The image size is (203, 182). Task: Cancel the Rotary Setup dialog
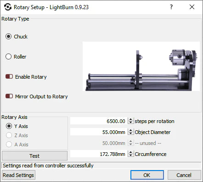coord(184,175)
